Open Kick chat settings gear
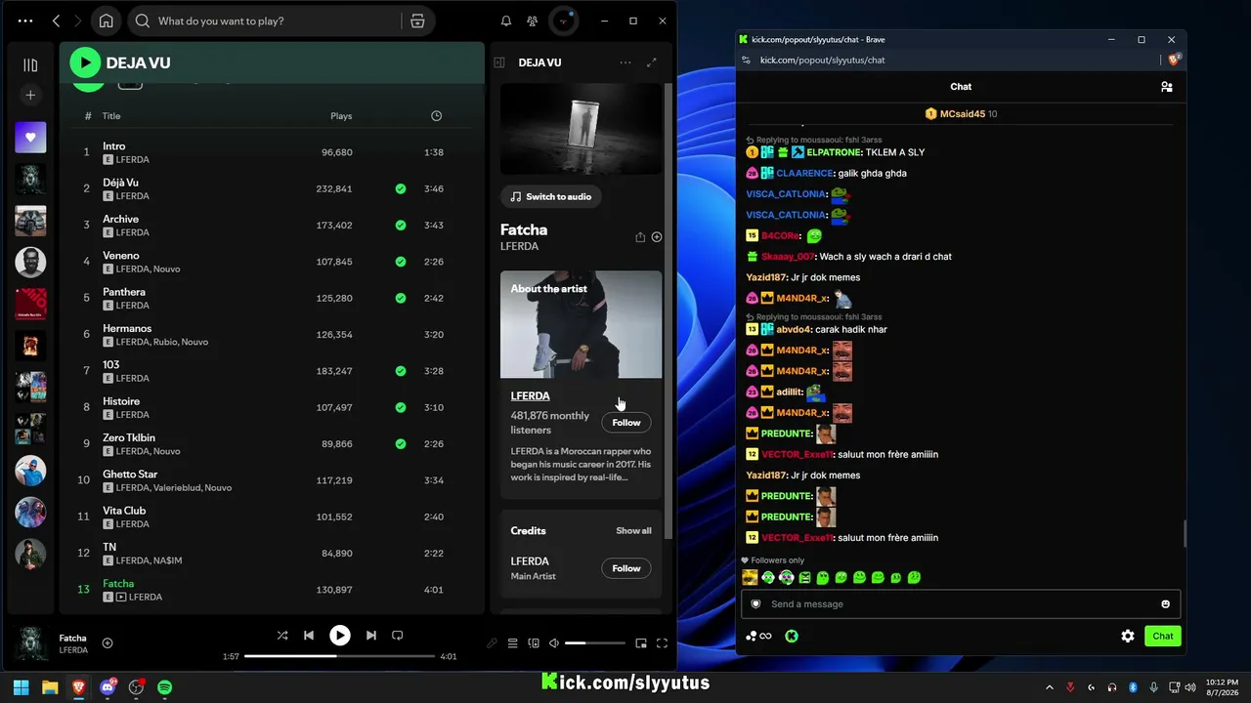Viewport: 1251px width, 703px height. point(1128,636)
